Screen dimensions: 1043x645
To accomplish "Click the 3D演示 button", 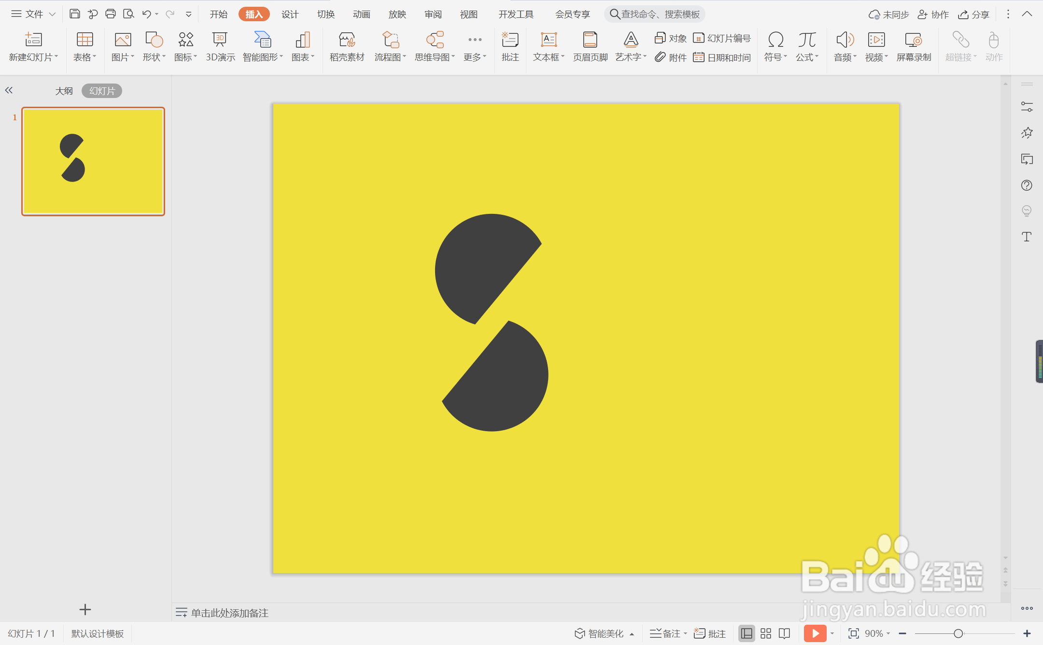I will [x=220, y=47].
